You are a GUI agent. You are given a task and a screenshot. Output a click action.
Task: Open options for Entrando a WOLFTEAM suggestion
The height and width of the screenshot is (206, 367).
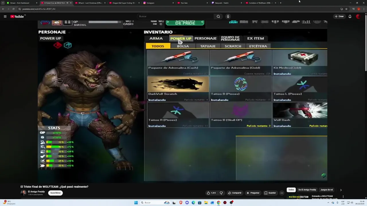(343, 197)
